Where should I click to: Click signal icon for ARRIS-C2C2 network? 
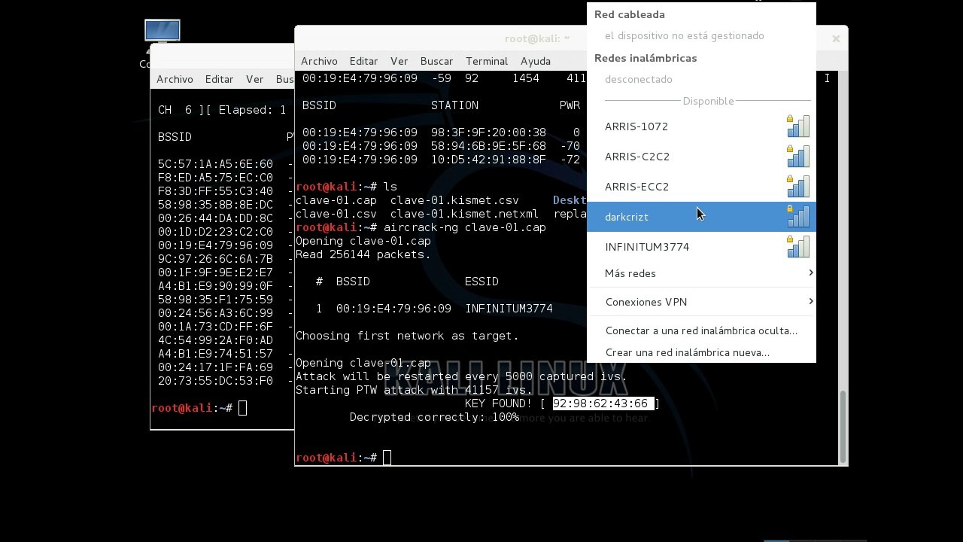(x=798, y=157)
